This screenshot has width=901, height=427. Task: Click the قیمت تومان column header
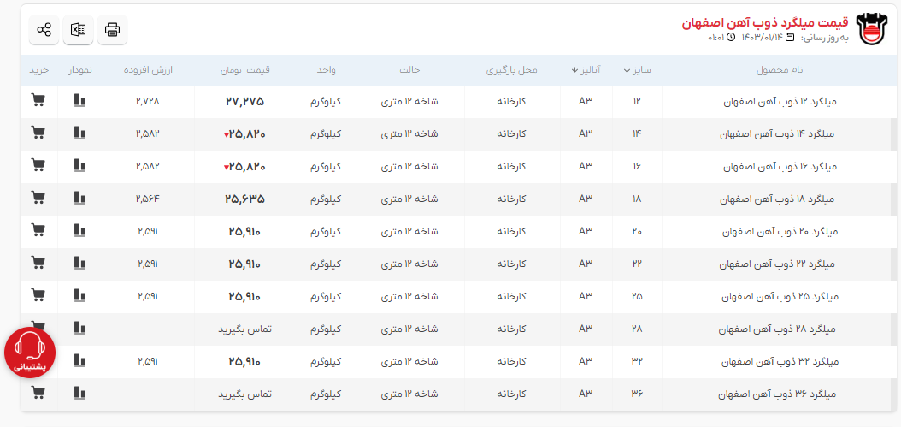click(245, 70)
